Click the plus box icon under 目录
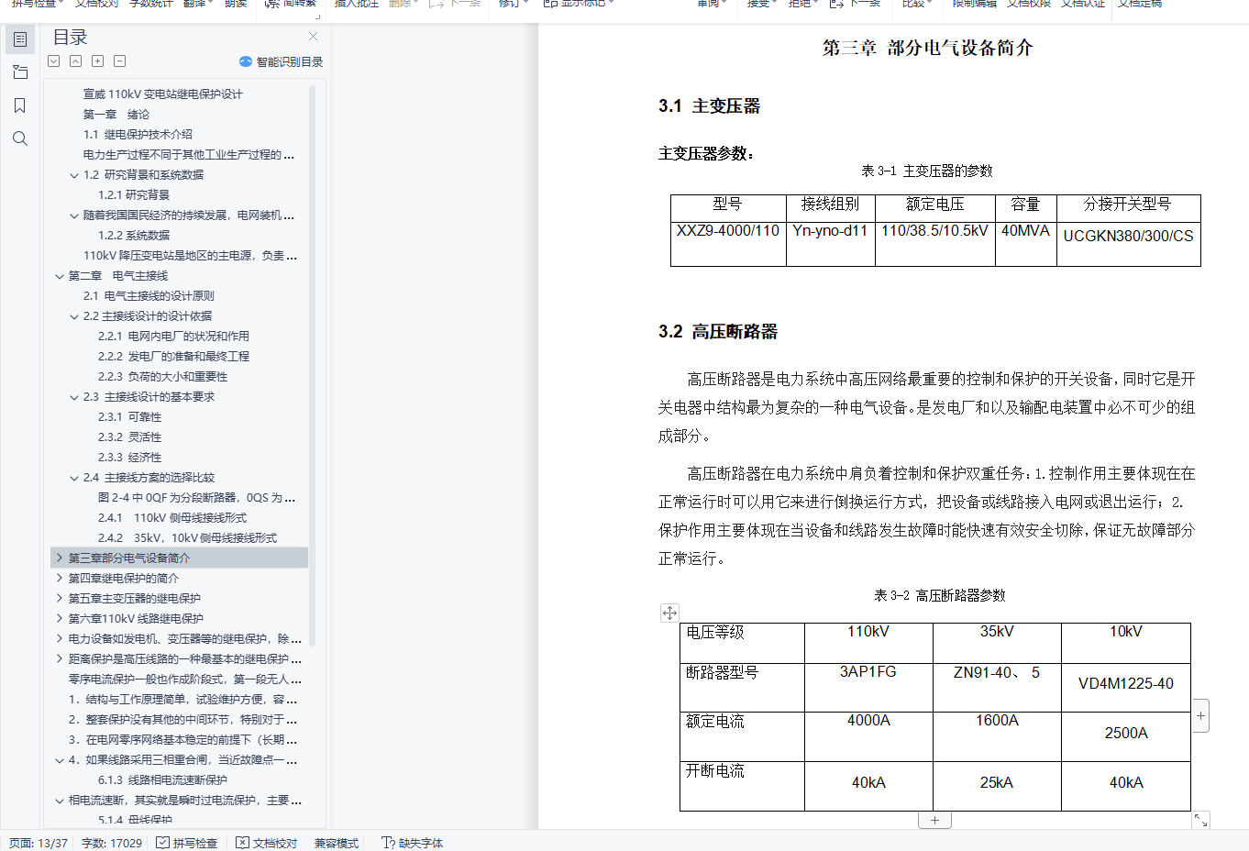Screen dimensions: 1249x851 pos(98,61)
